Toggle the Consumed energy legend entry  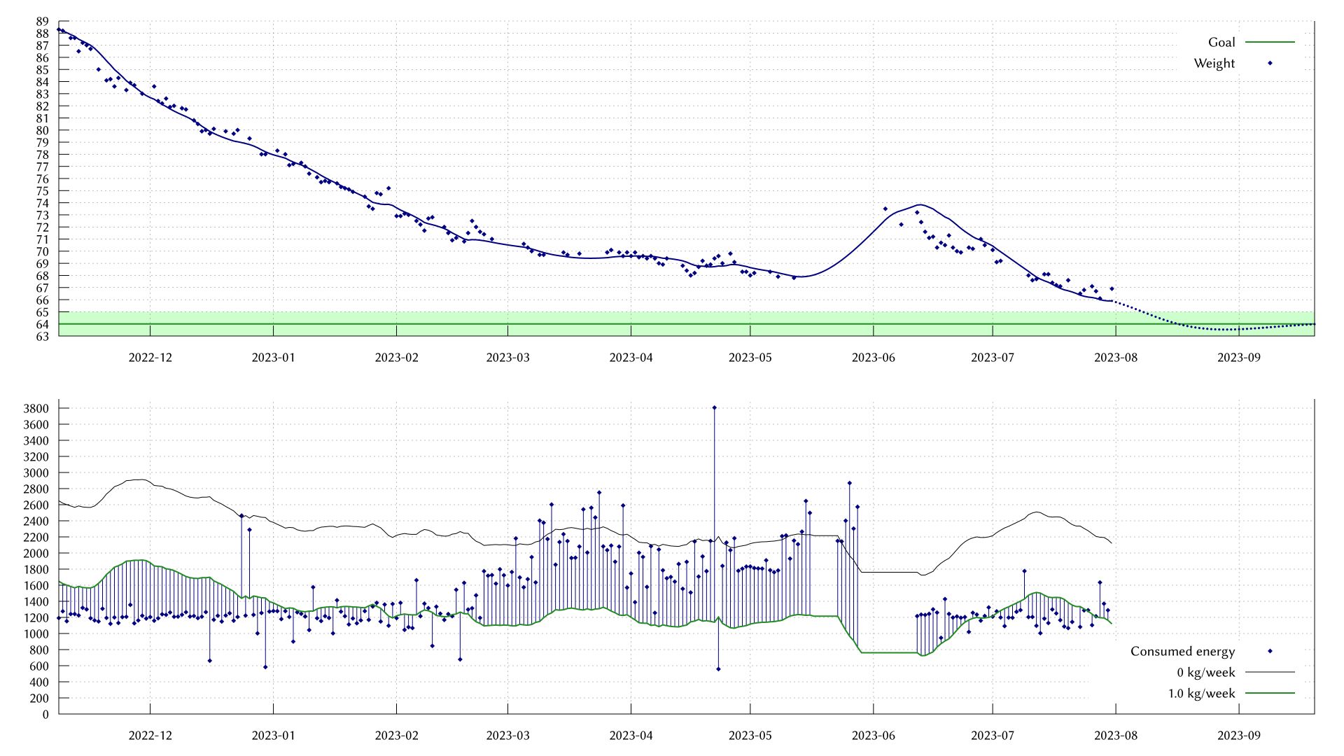click(x=1183, y=651)
